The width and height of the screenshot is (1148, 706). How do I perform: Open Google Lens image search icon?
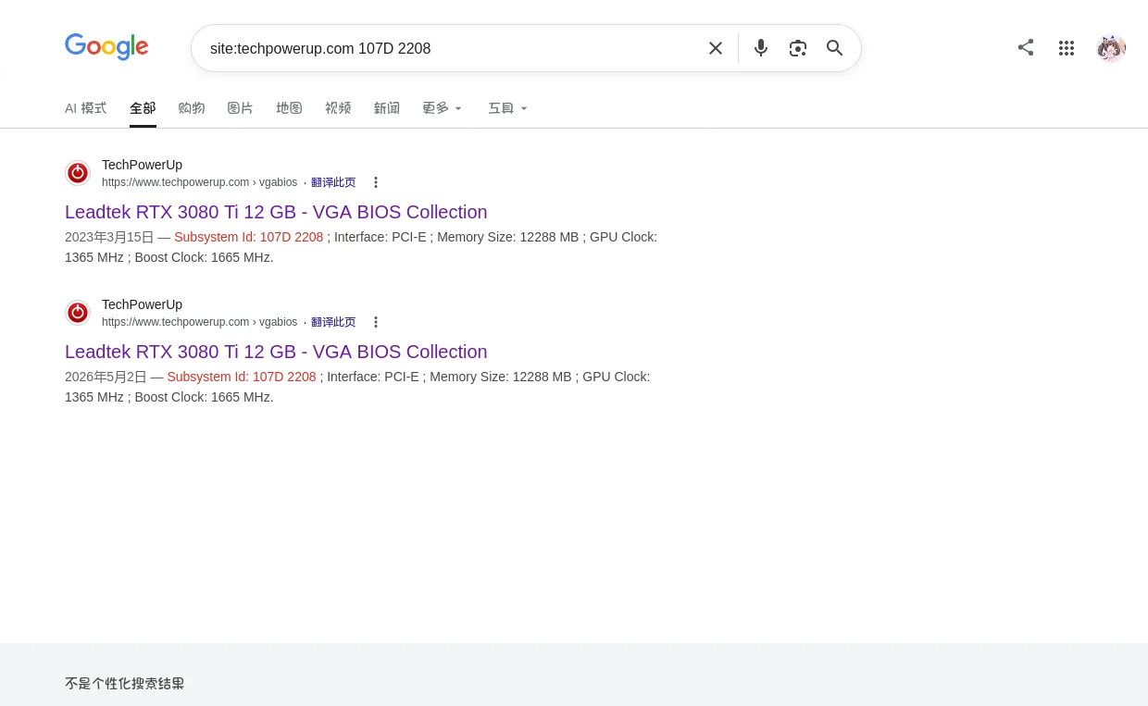point(798,48)
